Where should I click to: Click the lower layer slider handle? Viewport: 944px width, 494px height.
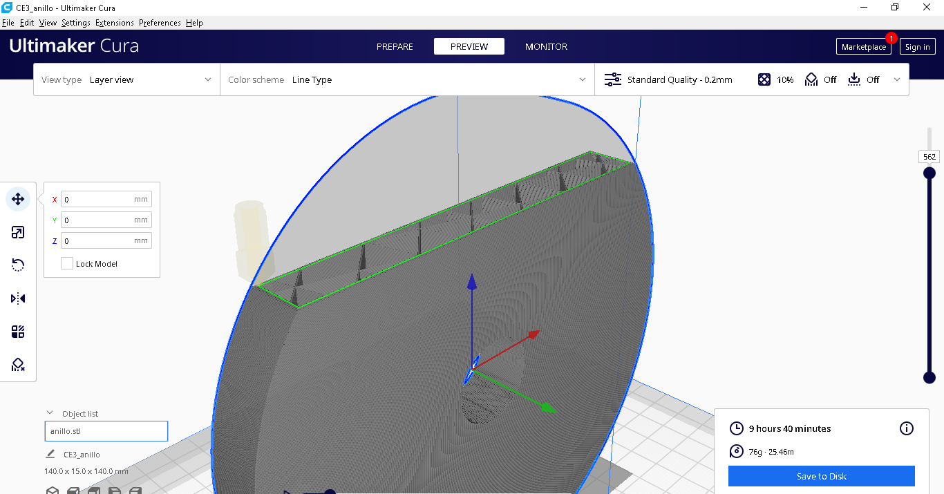coord(929,377)
